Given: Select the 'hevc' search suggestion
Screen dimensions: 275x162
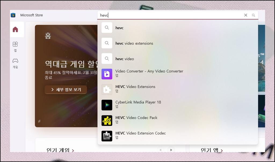Looking at the screenshot, I should 178,28.
